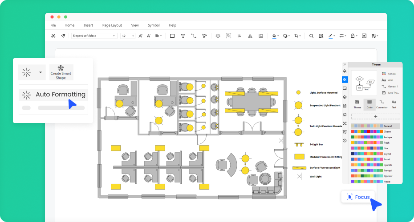Image resolution: width=414 pixels, height=222 pixels.
Task: Click the history icon in right sidebar
Action: tap(345, 140)
